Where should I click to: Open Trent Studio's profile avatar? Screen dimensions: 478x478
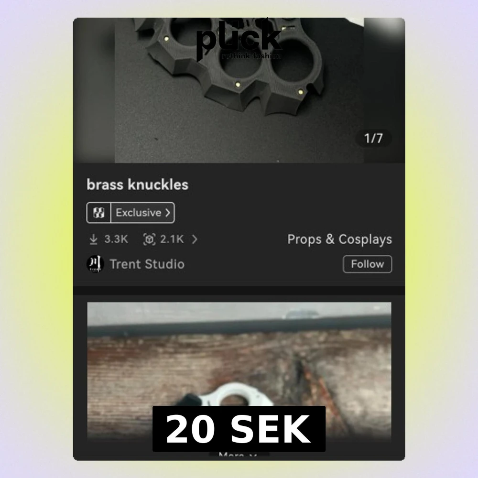pos(95,264)
